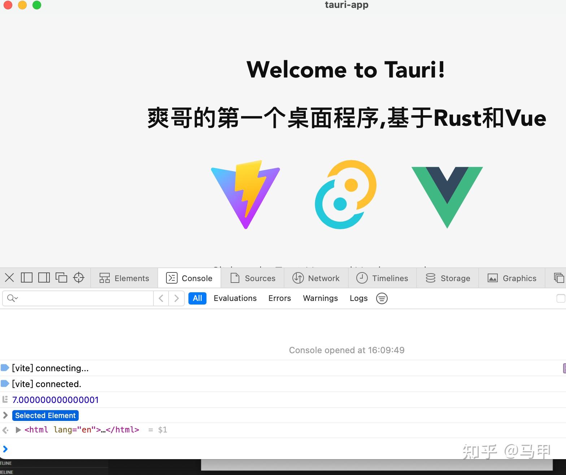Open the search options magnifier dropdown
The width and height of the screenshot is (566, 475).
(13, 298)
